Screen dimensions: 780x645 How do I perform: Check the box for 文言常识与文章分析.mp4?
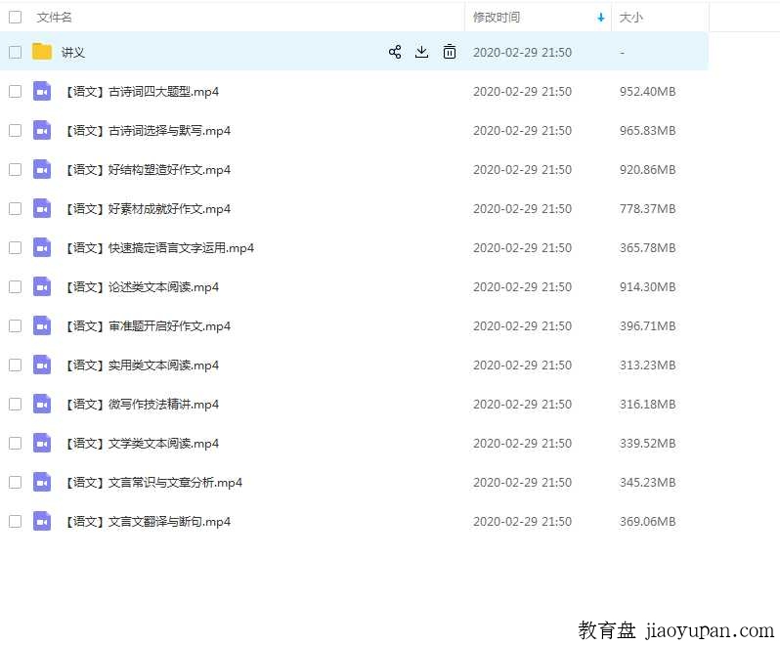click(x=16, y=482)
